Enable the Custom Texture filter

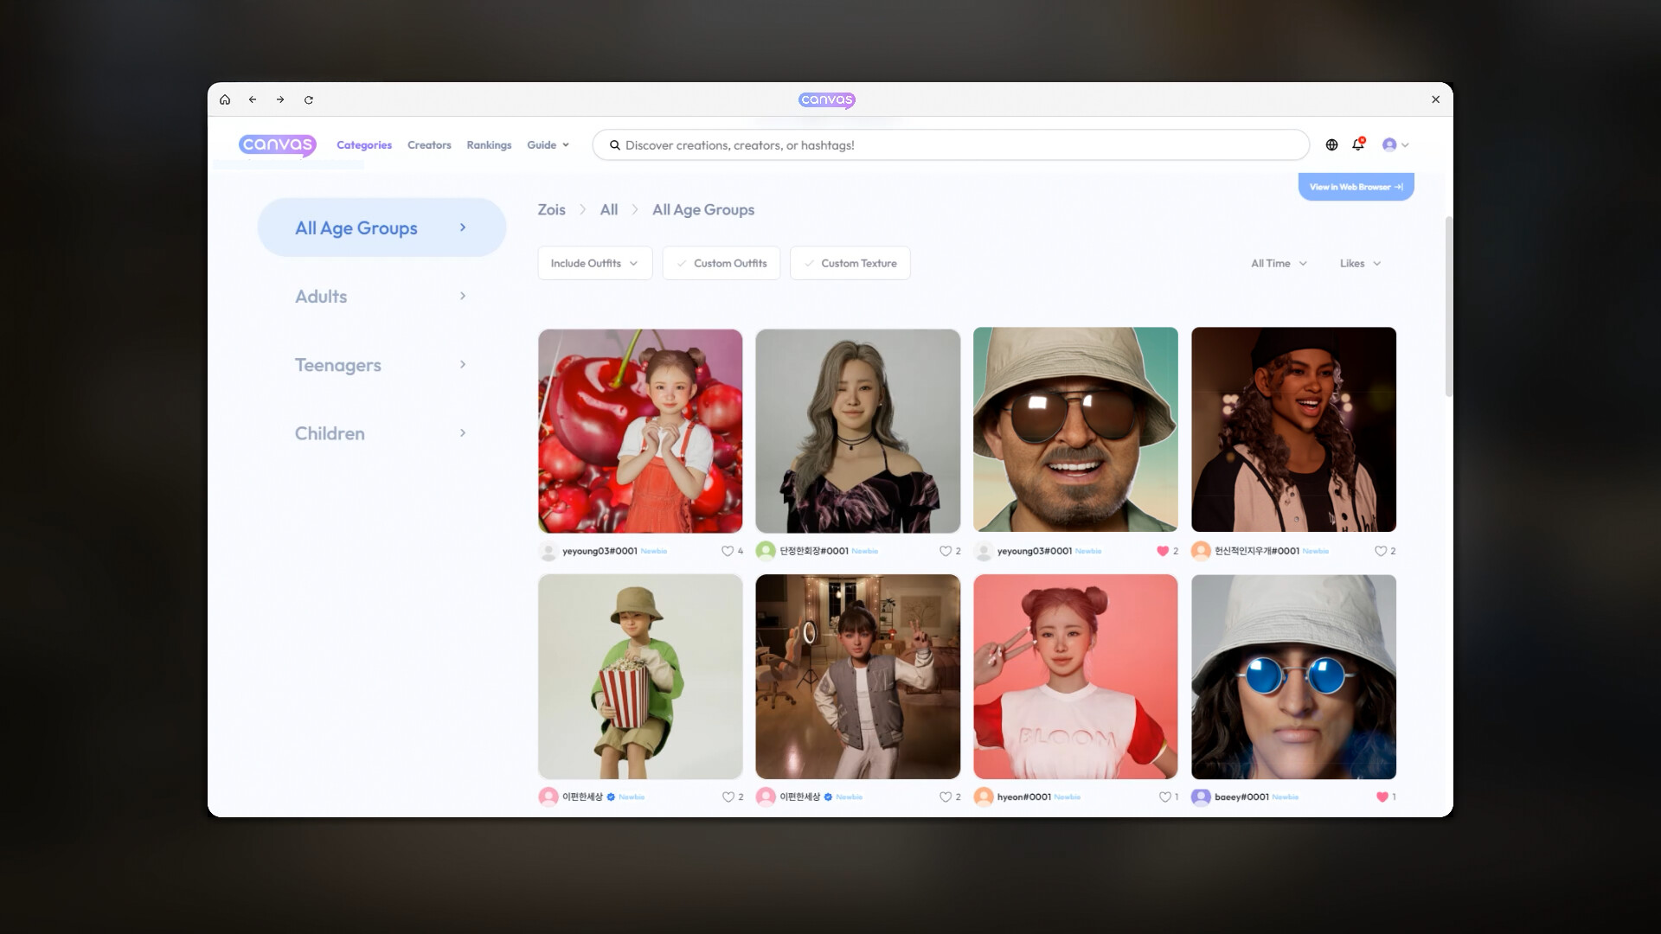pyautogui.click(x=850, y=263)
